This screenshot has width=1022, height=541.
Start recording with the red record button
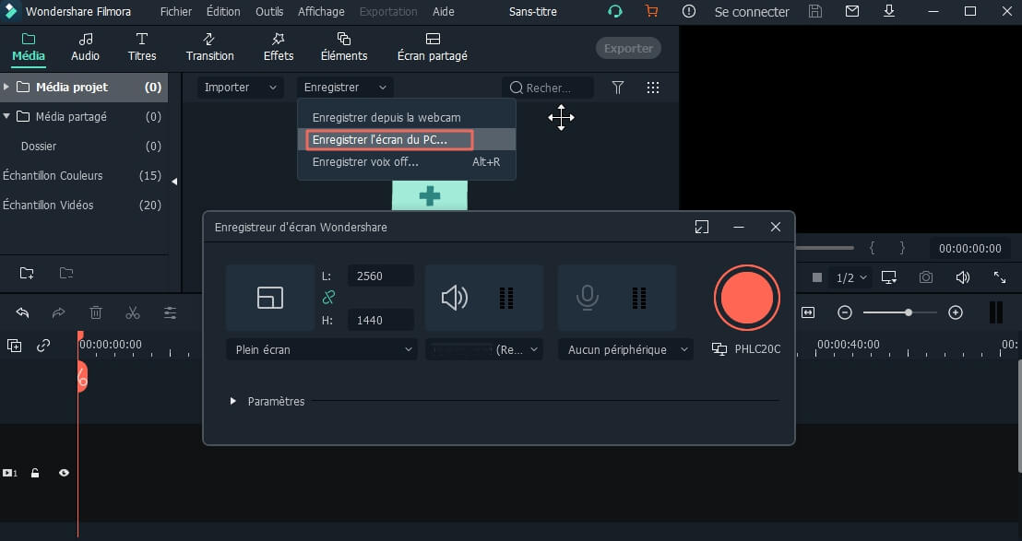(747, 298)
